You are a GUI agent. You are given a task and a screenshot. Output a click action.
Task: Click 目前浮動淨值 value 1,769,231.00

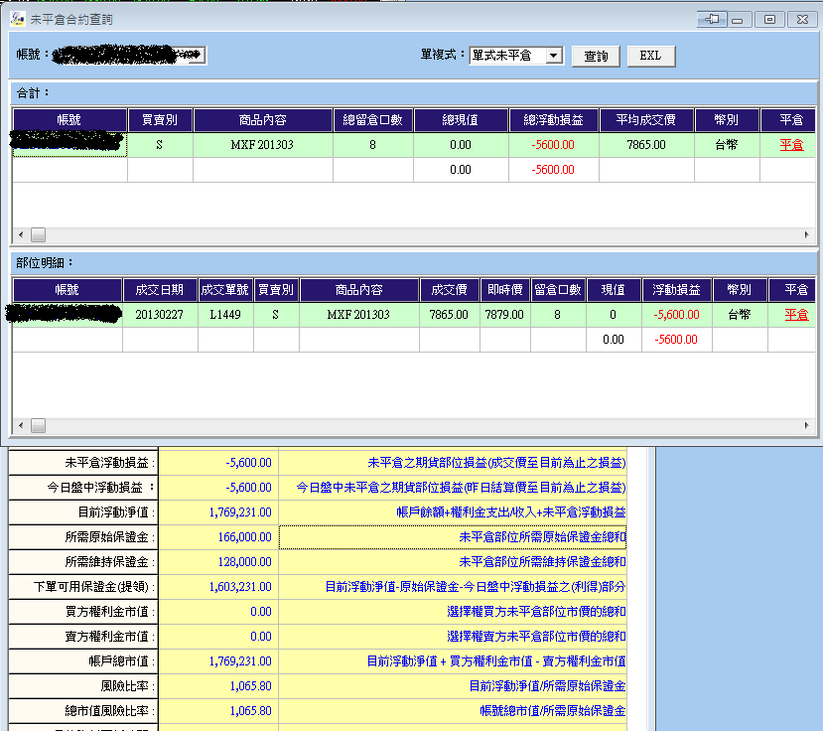(x=218, y=512)
